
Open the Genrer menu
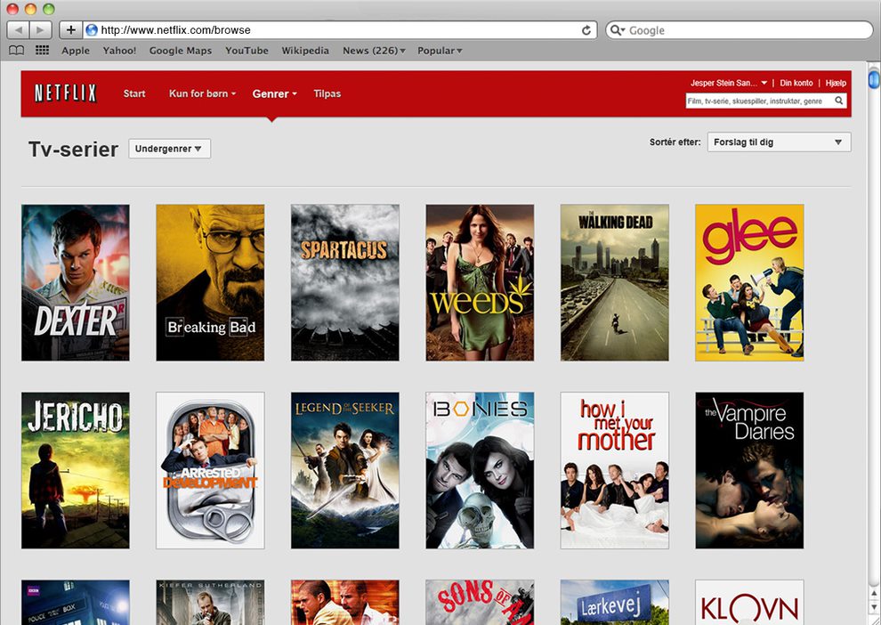(x=274, y=93)
